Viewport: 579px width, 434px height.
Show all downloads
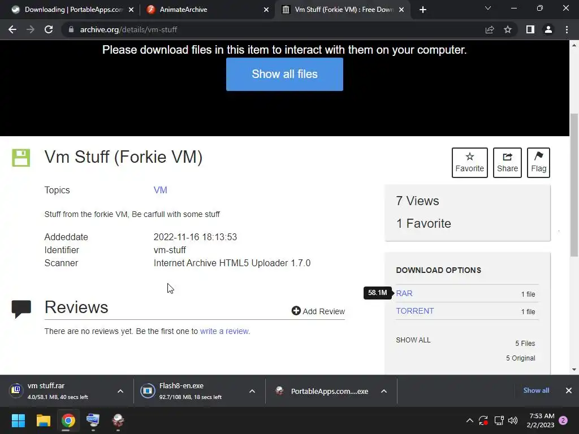pos(536,390)
